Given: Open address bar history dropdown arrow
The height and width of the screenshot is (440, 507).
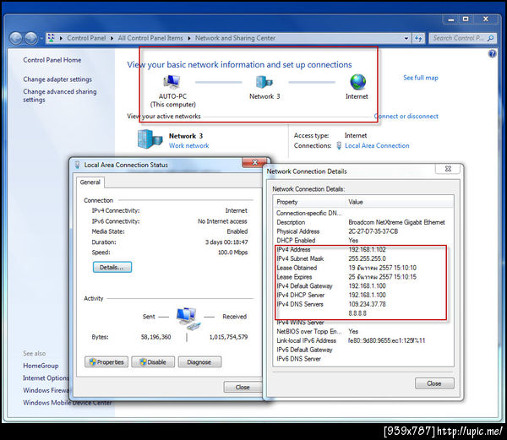Looking at the screenshot, I should click(x=406, y=39).
